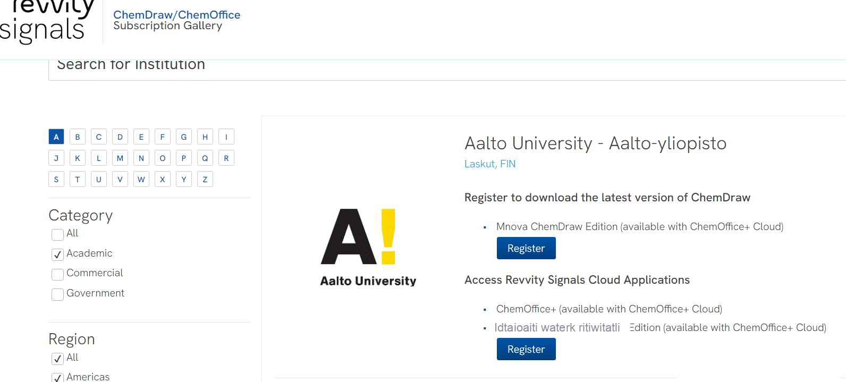The height and width of the screenshot is (382, 846).
Task: Click the Category section heading
Action: [81, 216]
